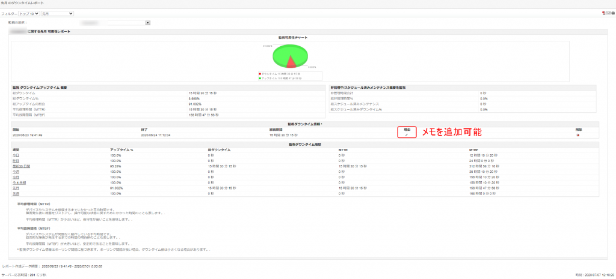616x279 pixels.
Task: Open the トップ 10 filter dropdown
Action: (29, 13)
